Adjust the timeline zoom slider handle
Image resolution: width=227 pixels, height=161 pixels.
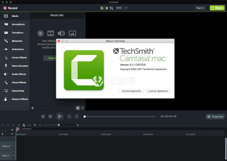[x=59, y=125]
